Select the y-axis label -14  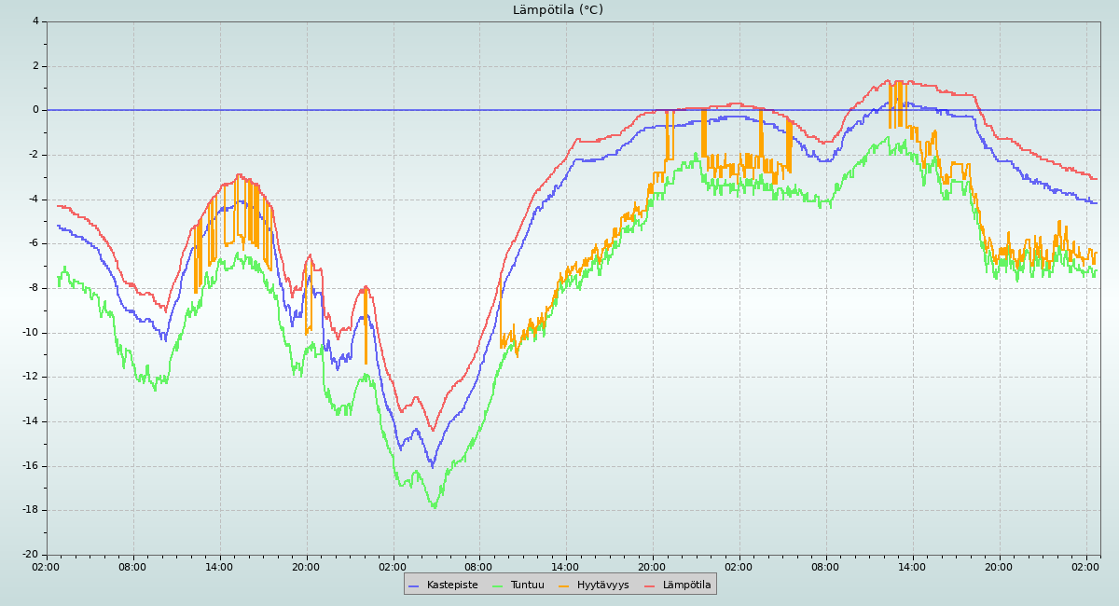pos(31,421)
